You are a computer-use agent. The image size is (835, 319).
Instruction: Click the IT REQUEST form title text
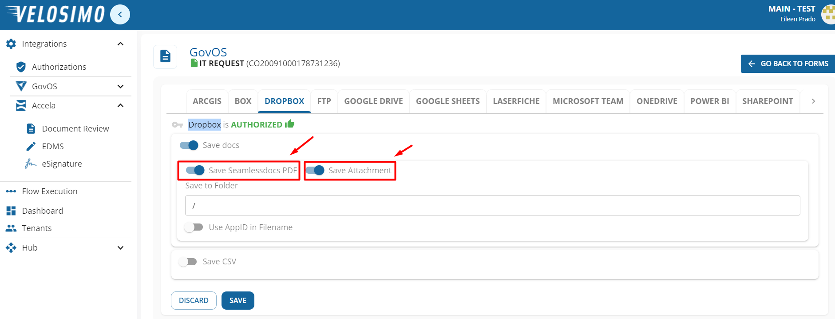(222, 64)
